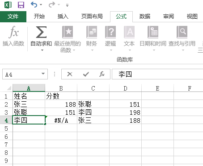
Task: Switch to the 数据 tab
Action: [145, 17]
